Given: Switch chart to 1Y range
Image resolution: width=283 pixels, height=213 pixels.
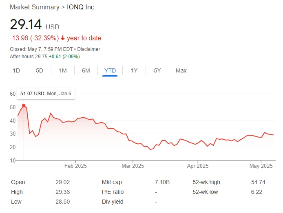Looking at the screenshot, I should tap(134, 70).
